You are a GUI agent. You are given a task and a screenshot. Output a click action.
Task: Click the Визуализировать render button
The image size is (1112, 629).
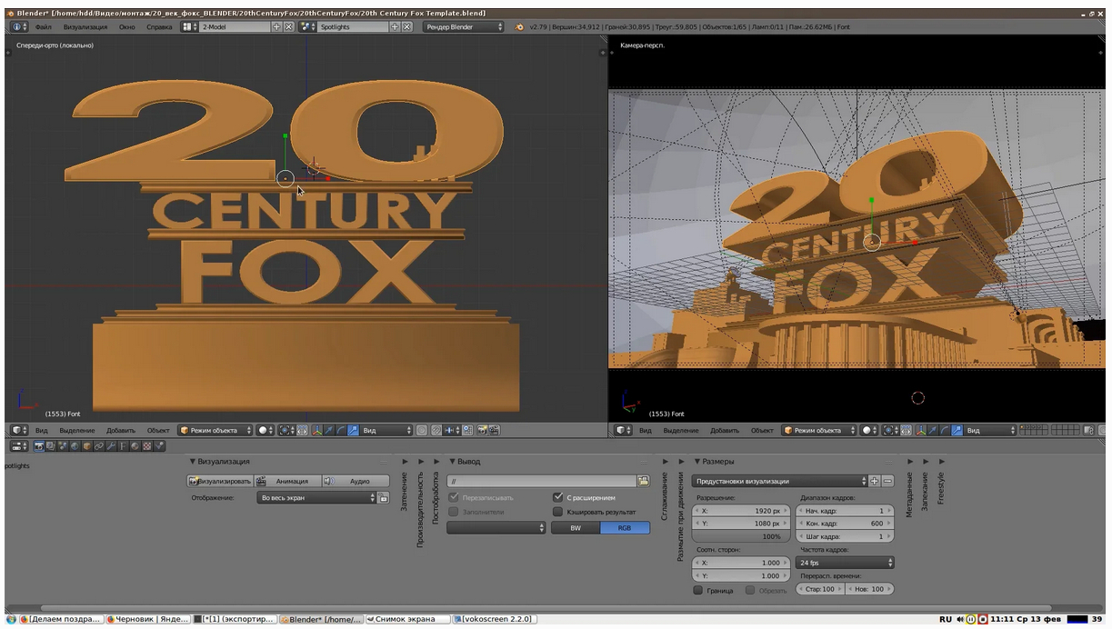click(x=220, y=481)
